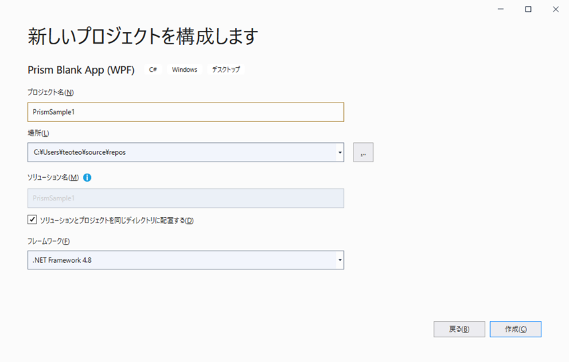Click the Windows platform tag

click(184, 70)
